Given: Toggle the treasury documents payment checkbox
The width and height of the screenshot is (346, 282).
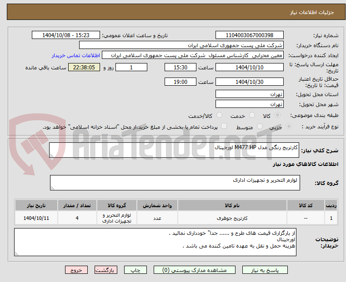Looking at the screenshot, I should tap(224, 126).
